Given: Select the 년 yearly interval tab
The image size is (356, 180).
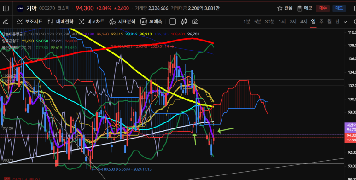Looking at the screenshot, I should (x=338, y=22).
